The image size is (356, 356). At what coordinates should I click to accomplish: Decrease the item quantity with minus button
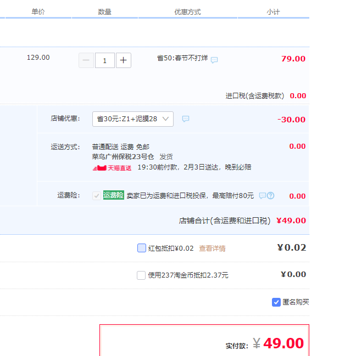click(86, 60)
